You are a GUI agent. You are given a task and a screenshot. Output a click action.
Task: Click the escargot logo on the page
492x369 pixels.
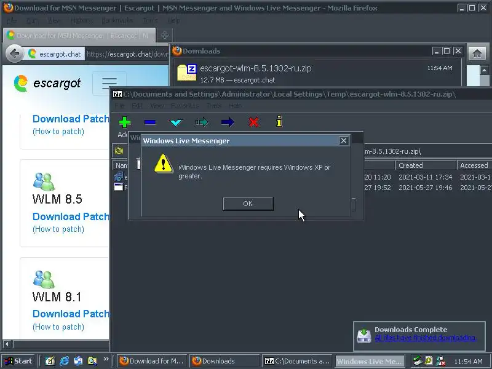(47, 84)
